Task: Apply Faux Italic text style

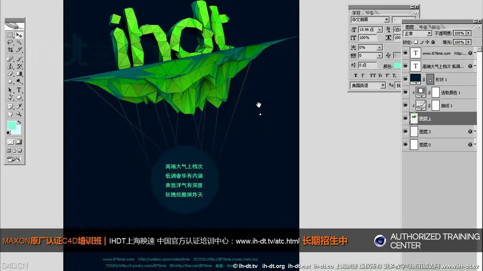Action: (x=363, y=75)
